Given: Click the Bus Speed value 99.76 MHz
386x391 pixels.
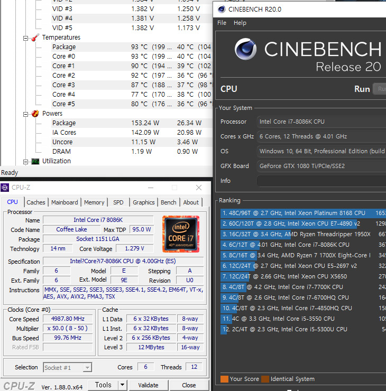Looking at the screenshot, I should (x=68, y=338).
